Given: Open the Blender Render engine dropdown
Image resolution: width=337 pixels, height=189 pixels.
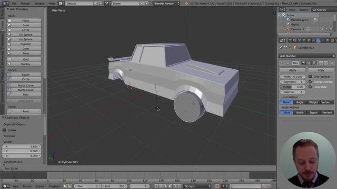Looking at the screenshot, I should (x=166, y=4).
